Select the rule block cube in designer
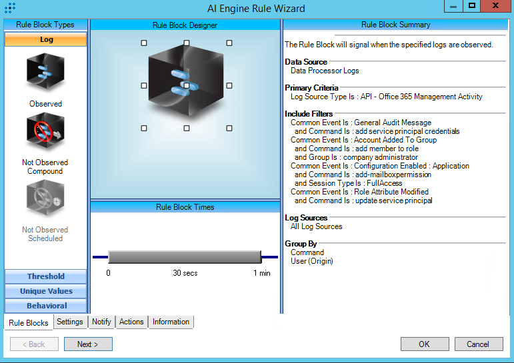This screenshot has width=514, height=363. pos(186,85)
